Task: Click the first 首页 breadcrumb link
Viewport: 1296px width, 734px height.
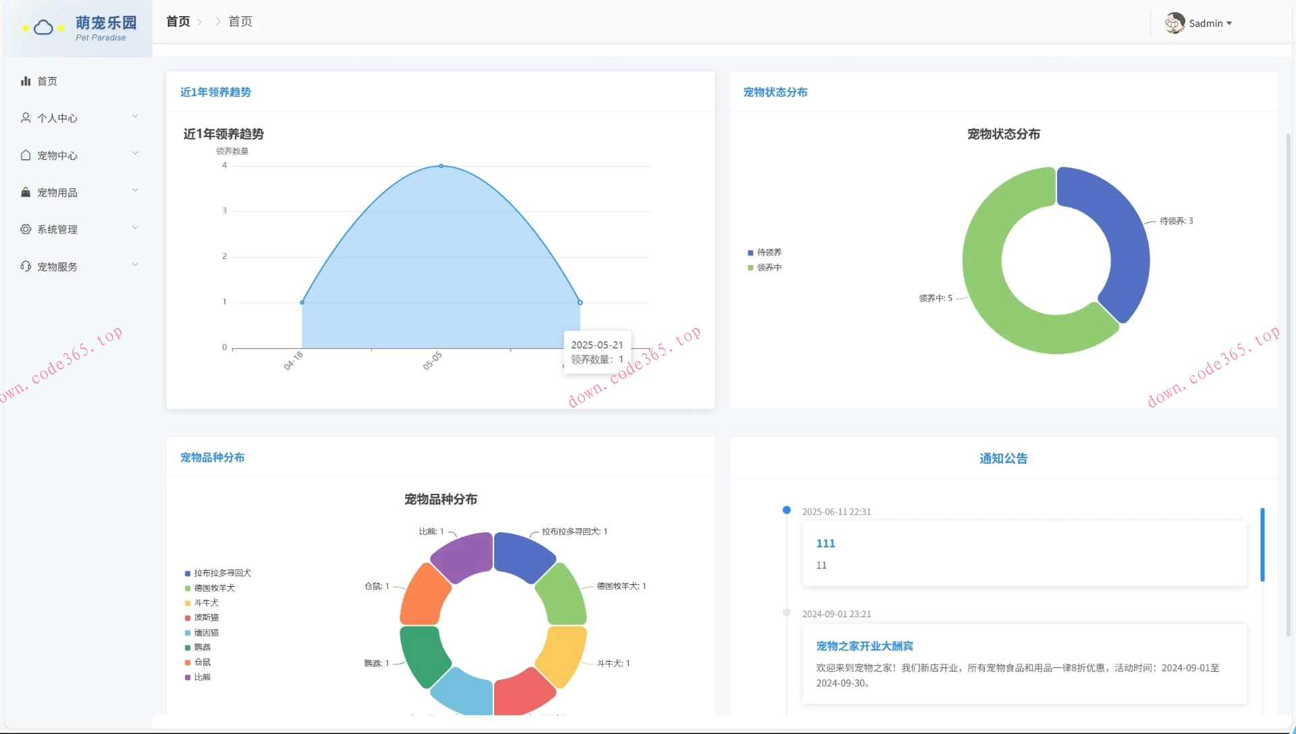Action: [178, 22]
